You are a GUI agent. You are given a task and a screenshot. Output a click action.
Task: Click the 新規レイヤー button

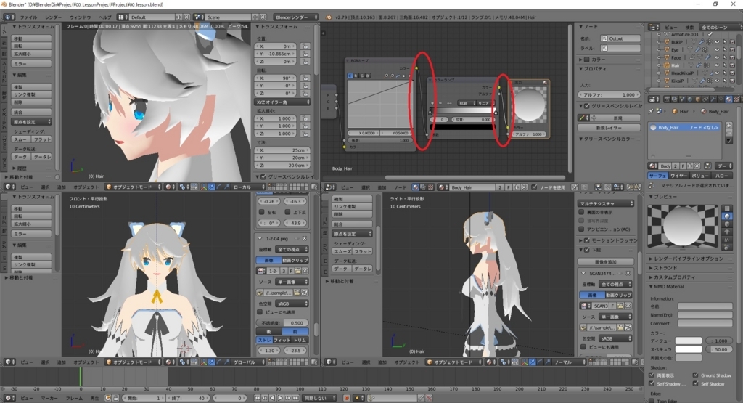pos(609,128)
